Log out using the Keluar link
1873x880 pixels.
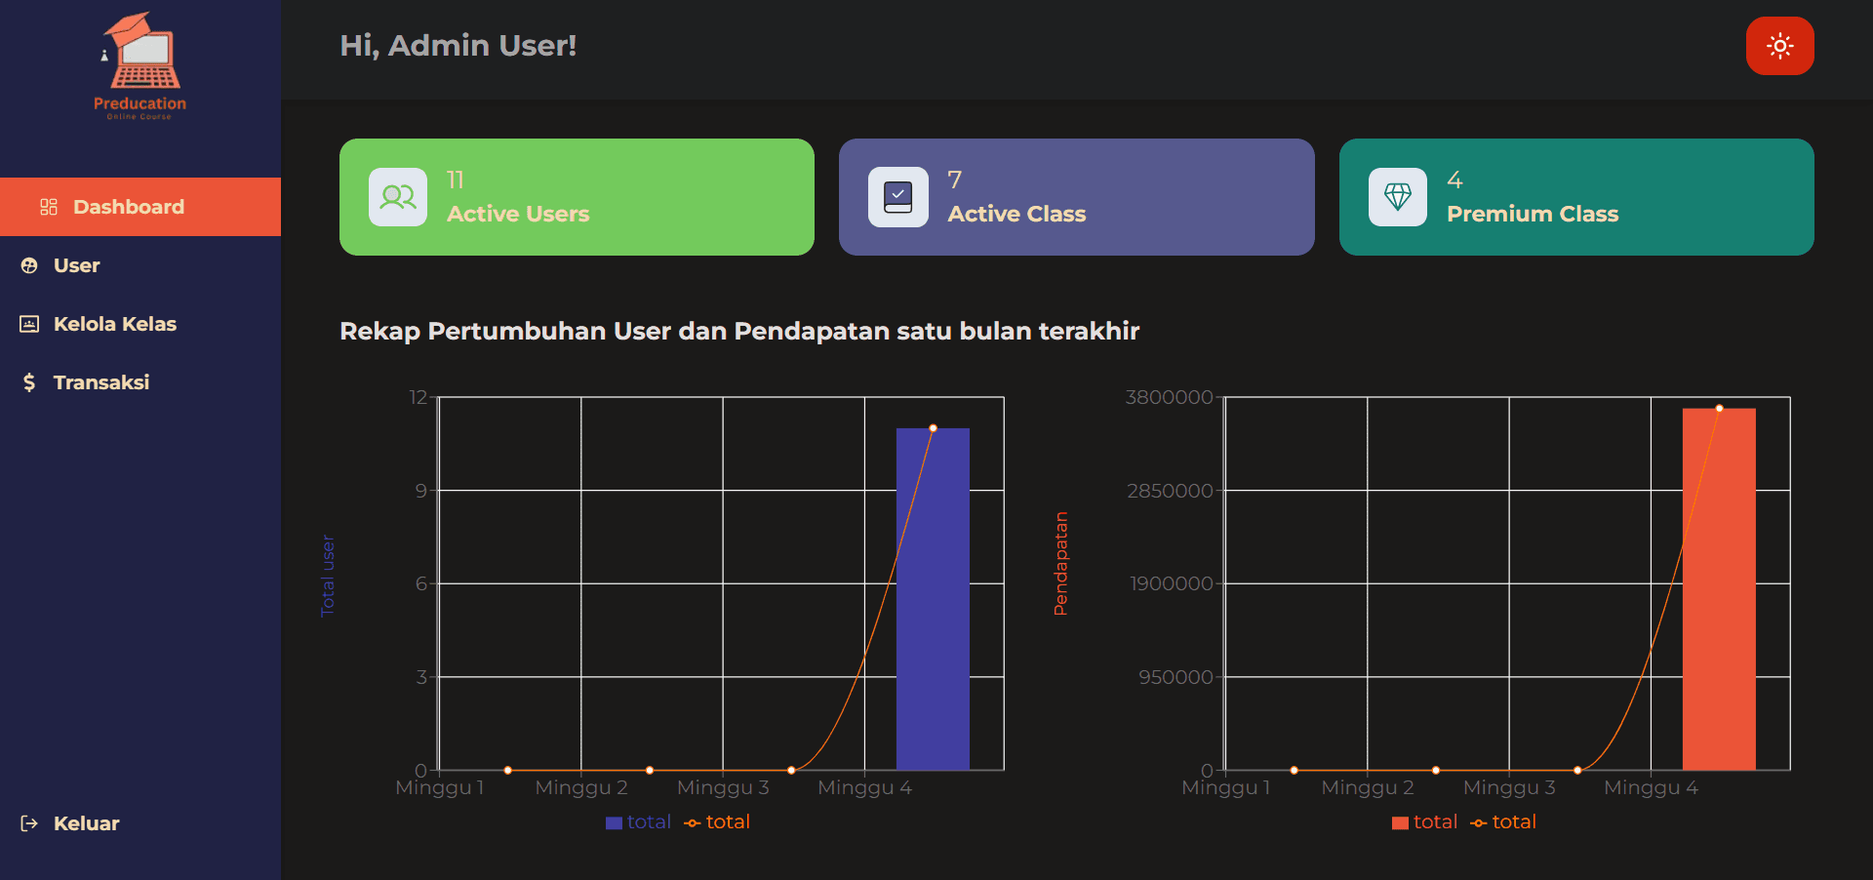pyautogui.click(x=86, y=823)
